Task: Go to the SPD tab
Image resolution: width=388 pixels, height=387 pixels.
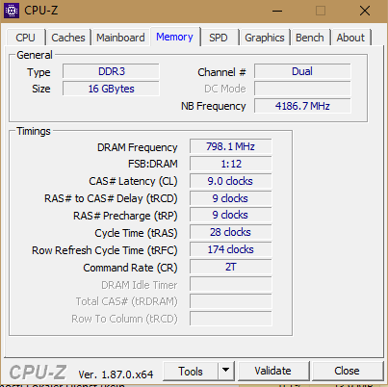Action: (219, 38)
